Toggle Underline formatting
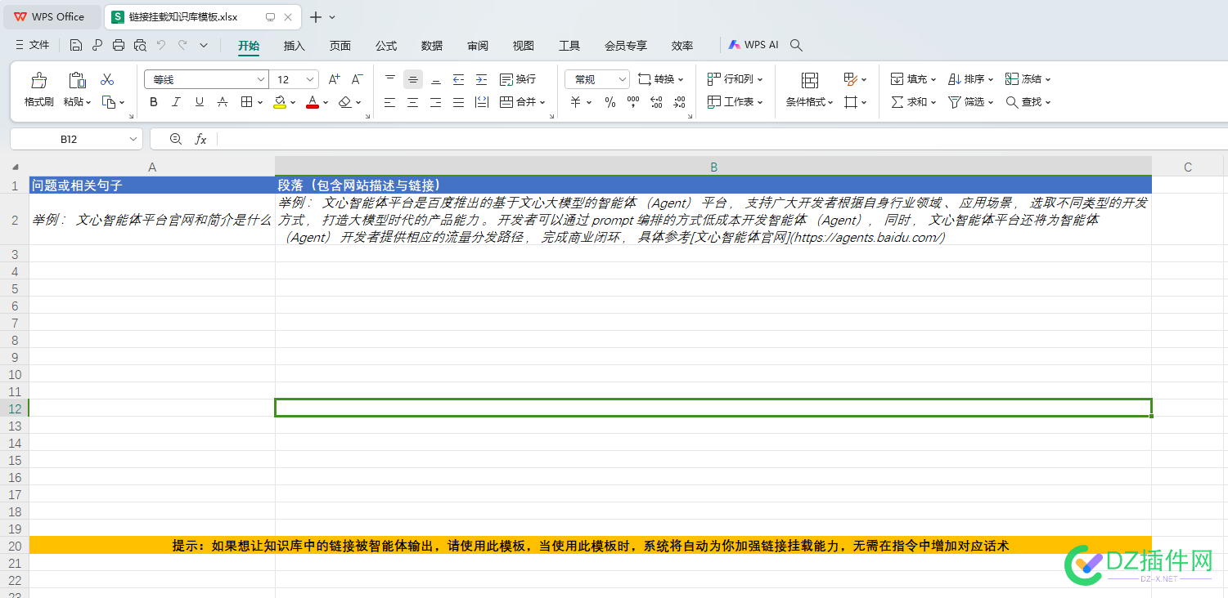Screen dimensions: 1228x598 (199, 102)
